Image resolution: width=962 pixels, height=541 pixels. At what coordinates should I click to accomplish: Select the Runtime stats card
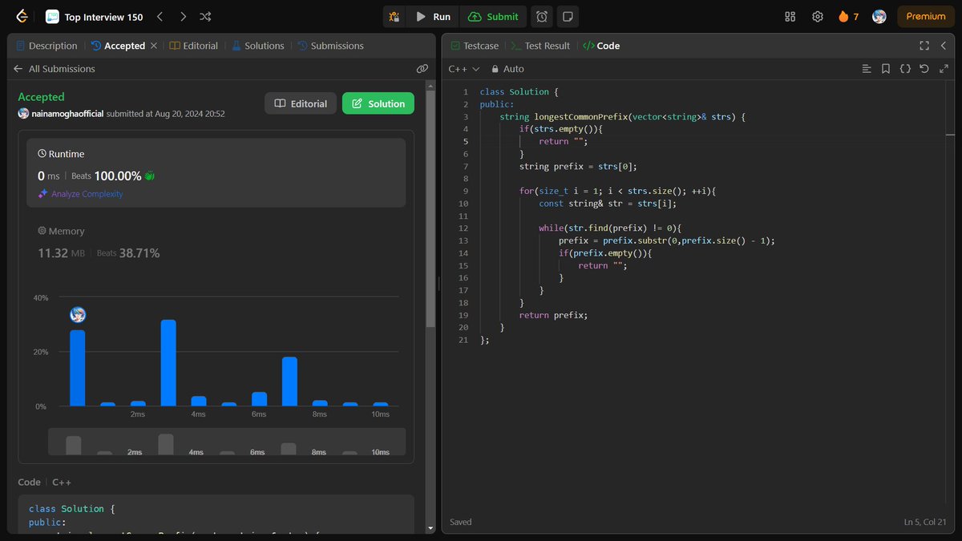tap(216, 173)
